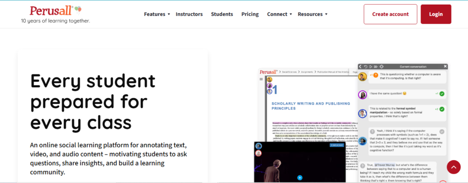Click the '10 years of learning together' tagline
The height and width of the screenshot is (183, 468).
55,21
